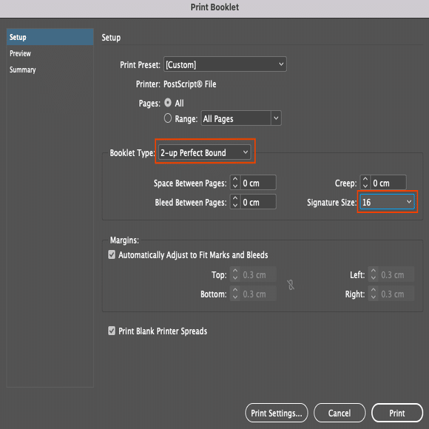
Task: Expand the Booklet Type dropdown
Action: [x=204, y=152]
